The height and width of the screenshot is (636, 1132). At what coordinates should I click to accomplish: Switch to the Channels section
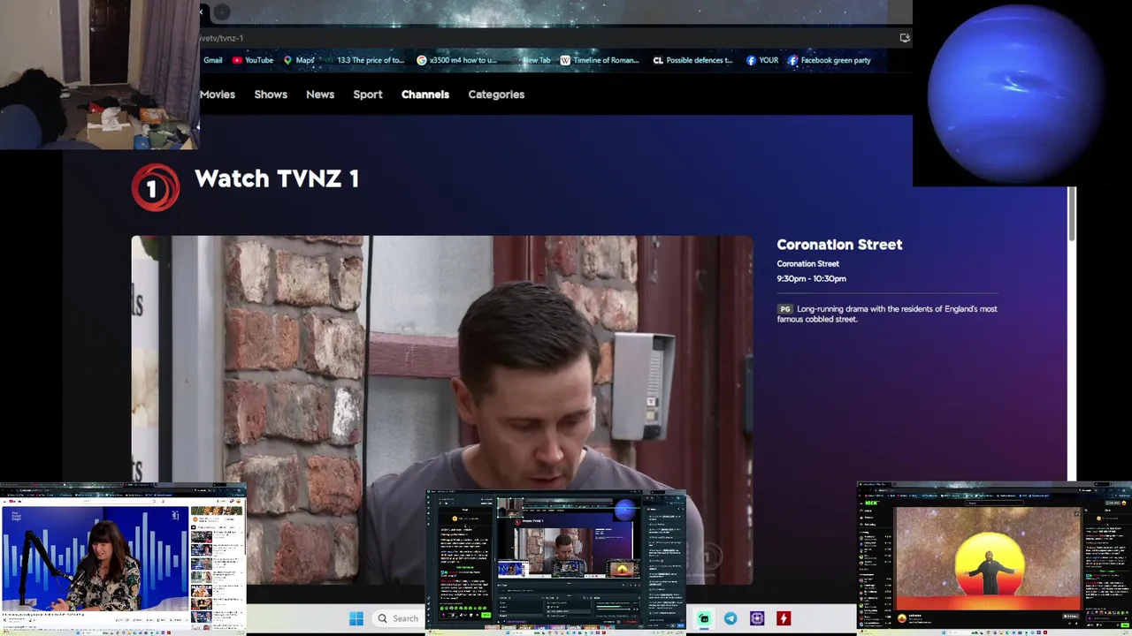pyautogui.click(x=425, y=95)
